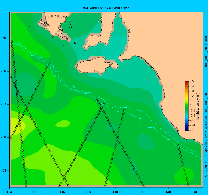Click the 138 longitude axis label
Viewport: 208px width, 195px height.
pyautogui.click(x=115, y=192)
